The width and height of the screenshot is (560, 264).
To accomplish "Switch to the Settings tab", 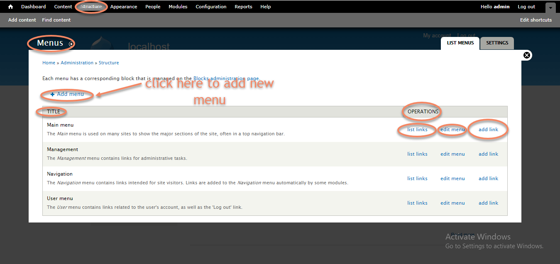I will [x=497, y=43].
